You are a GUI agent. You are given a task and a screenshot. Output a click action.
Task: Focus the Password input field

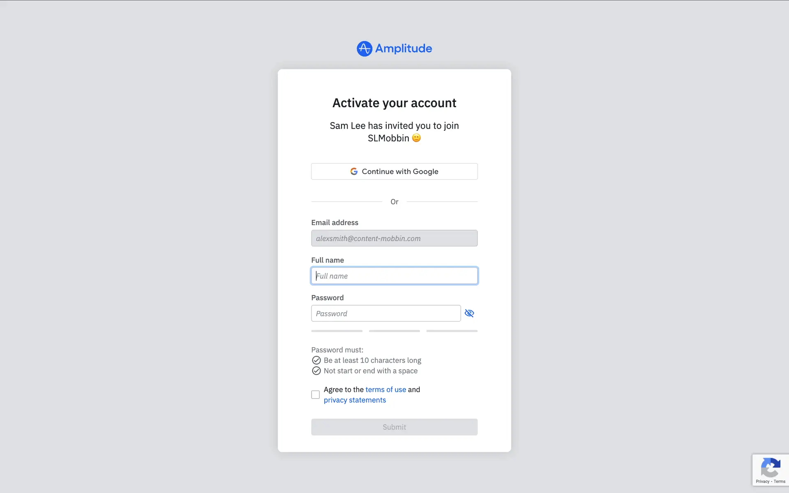point(386,313)
